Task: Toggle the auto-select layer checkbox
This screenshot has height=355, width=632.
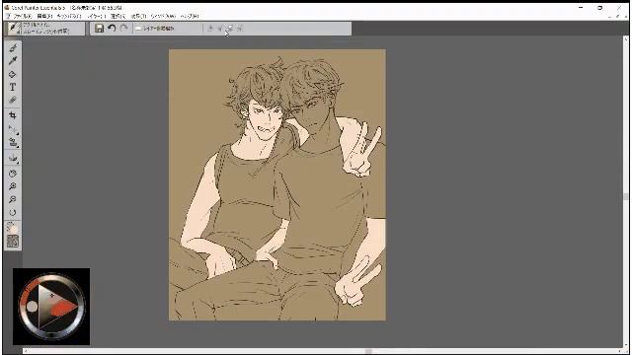Action: tap(138, 29)
